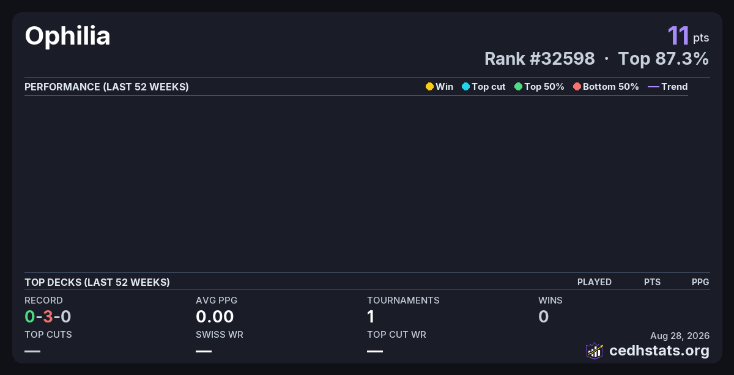Click the cyan Top cut legend dot

(x=465, y=87)
